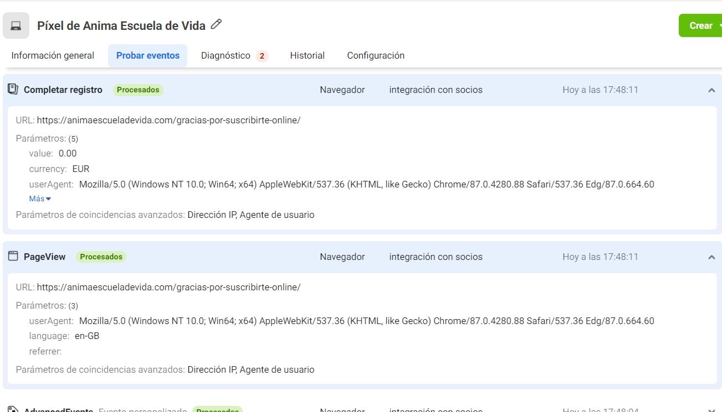Click the Completar registro event title
Viewport: 722px width, 412px height.
[63, 90]
